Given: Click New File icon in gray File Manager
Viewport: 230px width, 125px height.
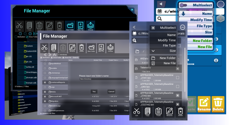Looking at the screenshot, I should coord(101,48).
